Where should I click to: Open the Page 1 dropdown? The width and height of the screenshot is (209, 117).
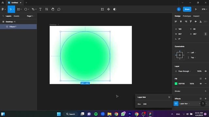tap(30, 16)
